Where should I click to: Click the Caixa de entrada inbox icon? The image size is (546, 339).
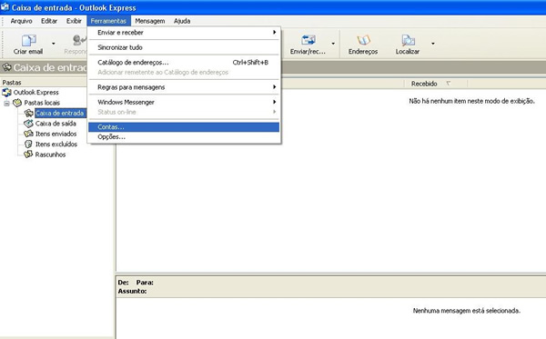pos(29,113)
